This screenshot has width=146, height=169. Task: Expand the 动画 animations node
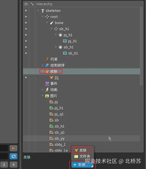(x=43, y=90)
